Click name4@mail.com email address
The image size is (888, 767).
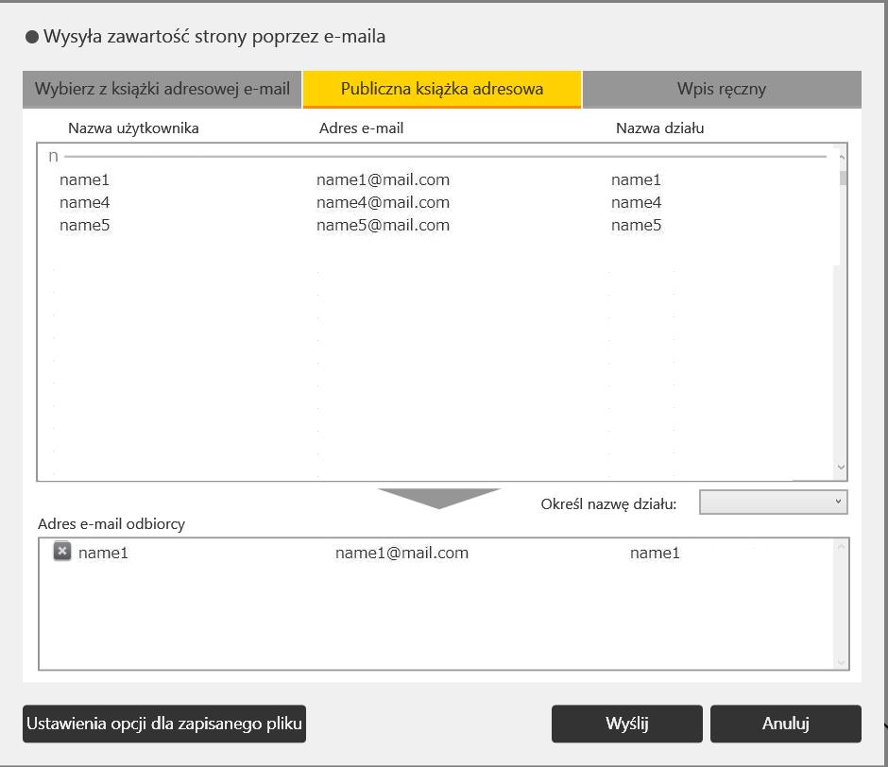click(x=383, y=203)
